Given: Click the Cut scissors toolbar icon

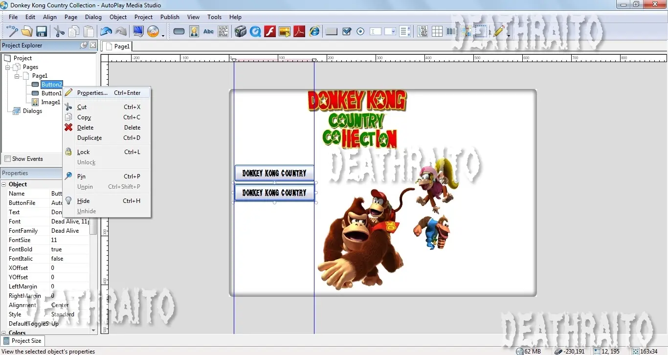Looking at the screenshot, I should [x=59, y=32].
